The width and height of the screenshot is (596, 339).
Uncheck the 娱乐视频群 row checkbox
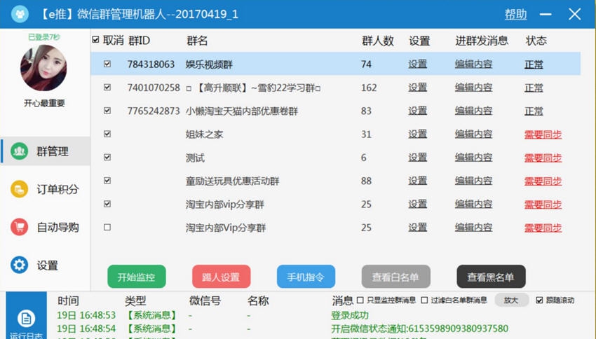pos(107,64)
